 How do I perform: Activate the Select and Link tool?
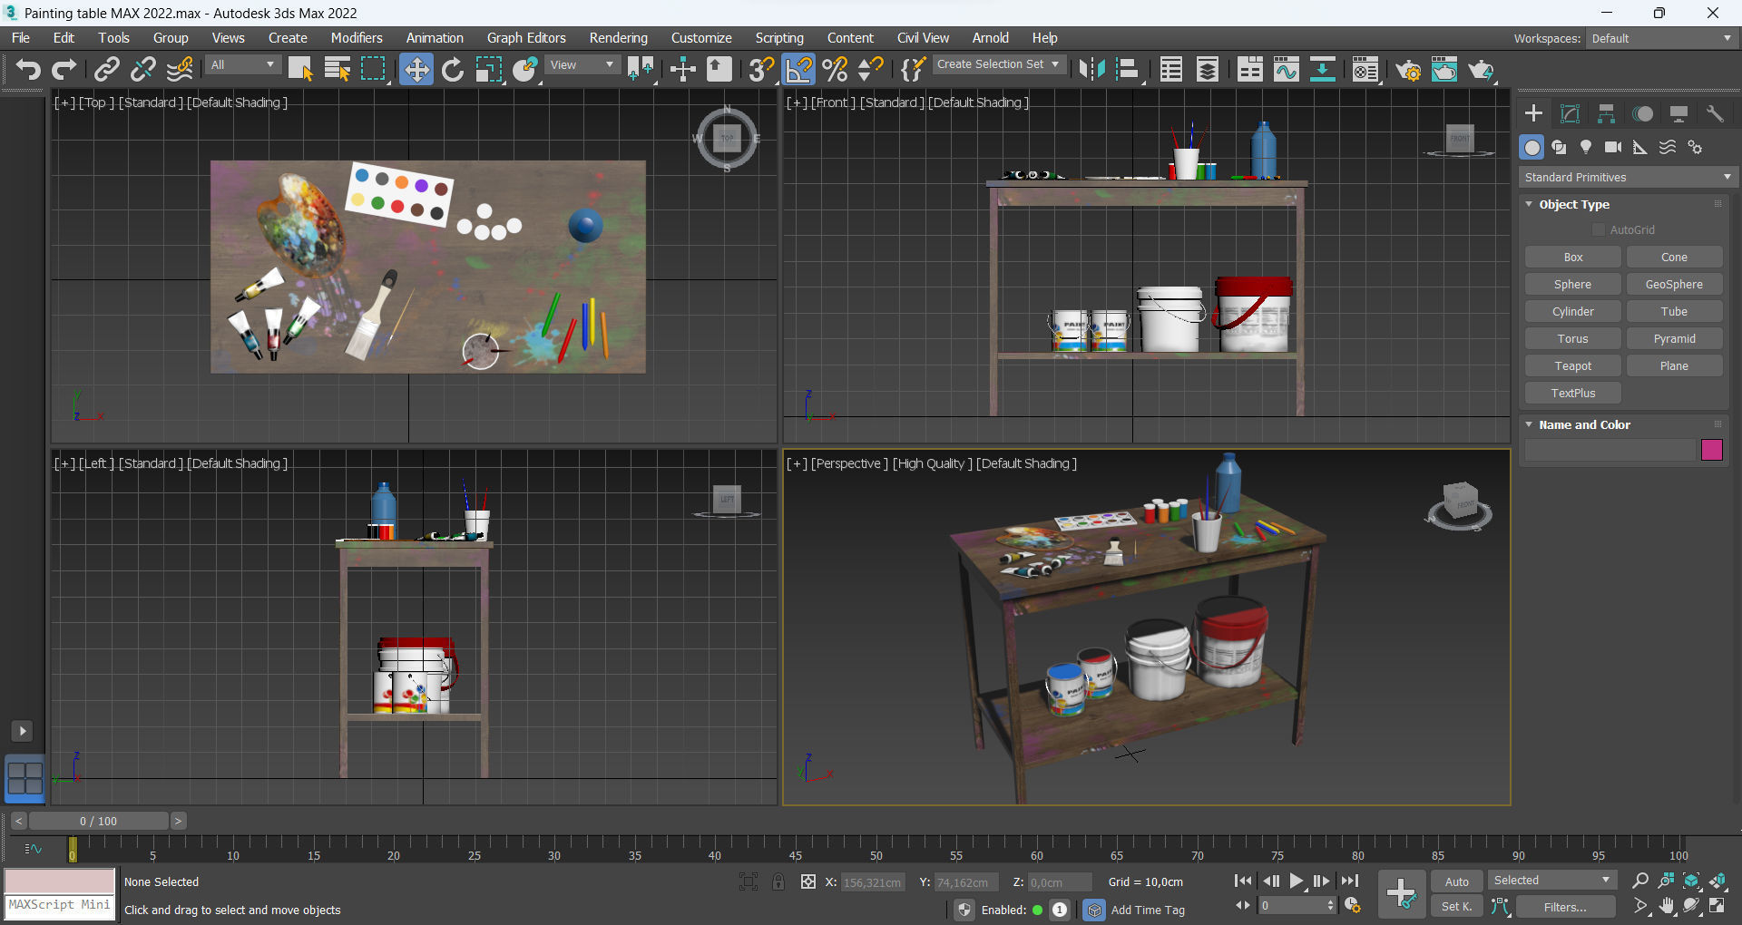107,69
